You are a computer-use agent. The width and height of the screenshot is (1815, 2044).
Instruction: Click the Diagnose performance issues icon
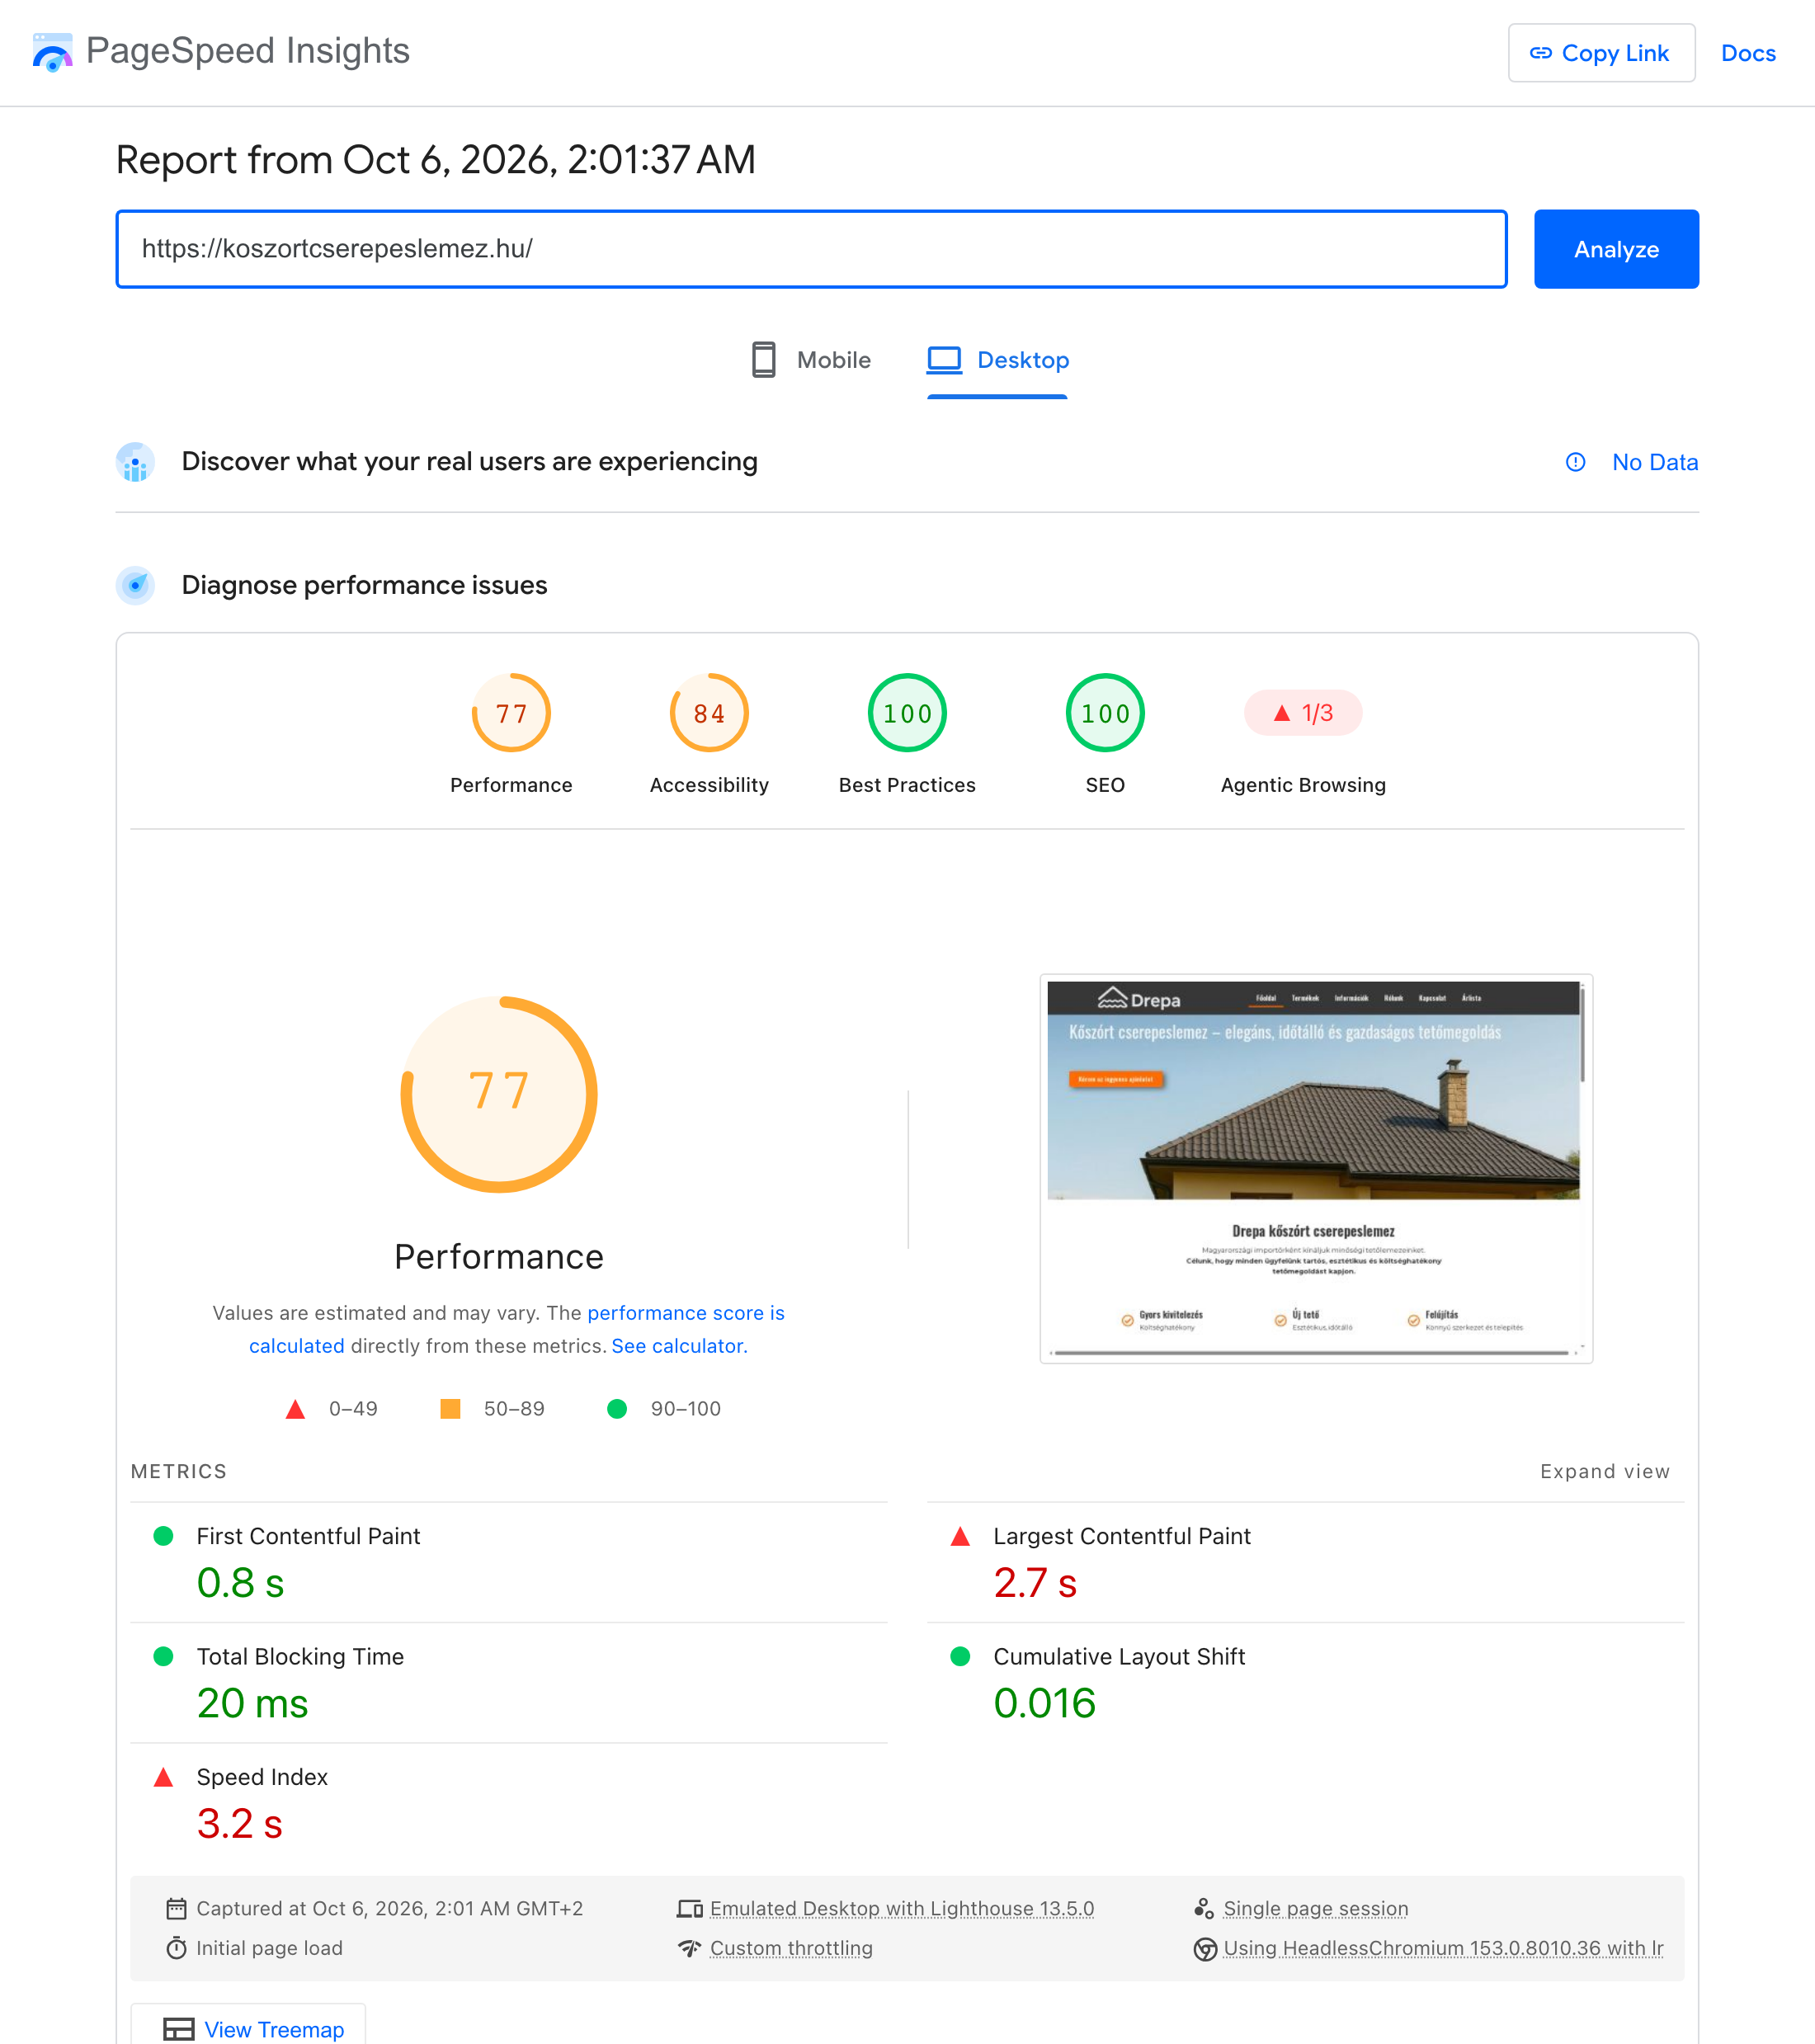point(136,585)
